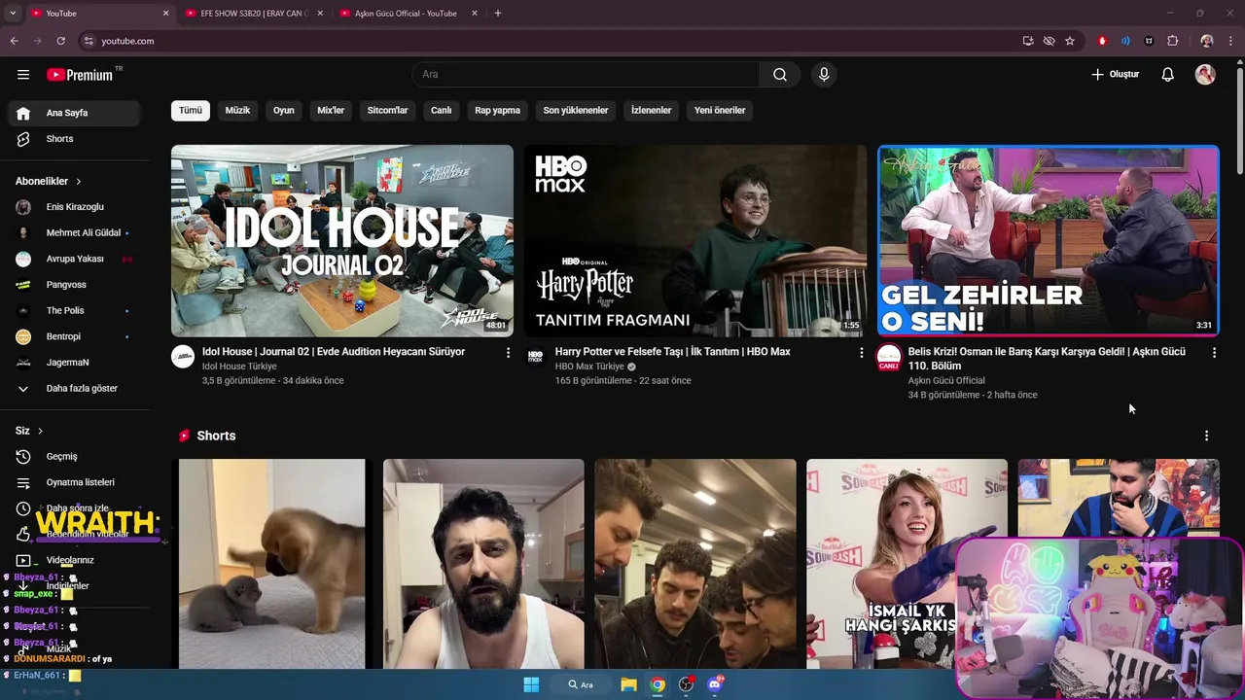Select the Mix'ler filter chip
The height and width of the screenshot is (700, 1245).
(x=331, y=111)
